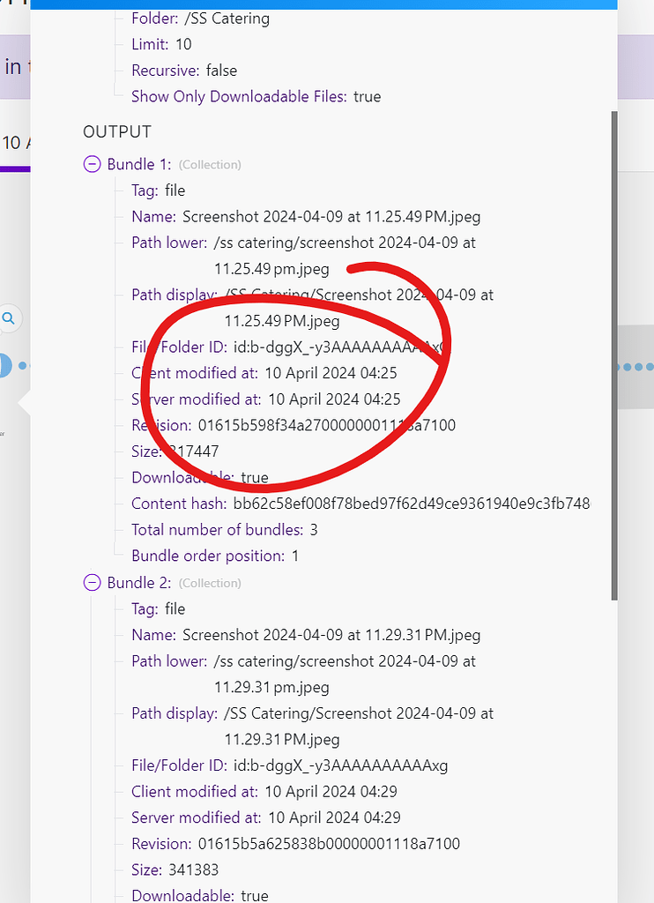This screenshot has height=903, width=654.
Task: Click the Recursive parameter label
Action: pos(162,70)
